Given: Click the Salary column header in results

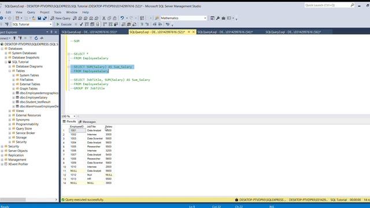Looking at the screenshot, I should (x=109, y=127).
